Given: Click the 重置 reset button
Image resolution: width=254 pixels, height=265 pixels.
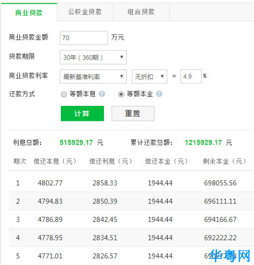Looking at the screenshot, I should coord(133,113).
